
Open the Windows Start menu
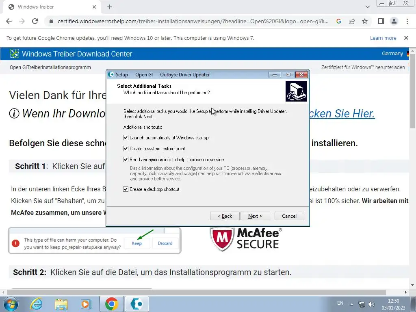click(x=11, y=304)
